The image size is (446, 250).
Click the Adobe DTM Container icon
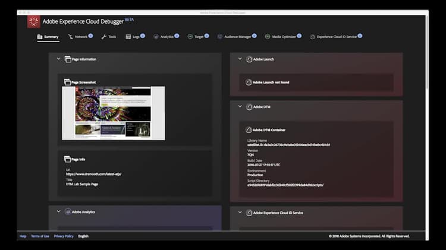(249, 130)
